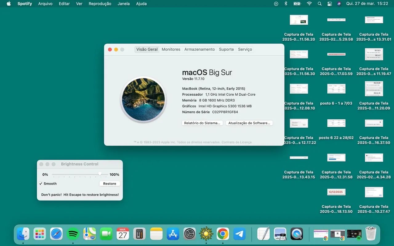Select file posto 6 - 1 a 7/03
This screenshot has height=246, width=394.
pos(336,95)
